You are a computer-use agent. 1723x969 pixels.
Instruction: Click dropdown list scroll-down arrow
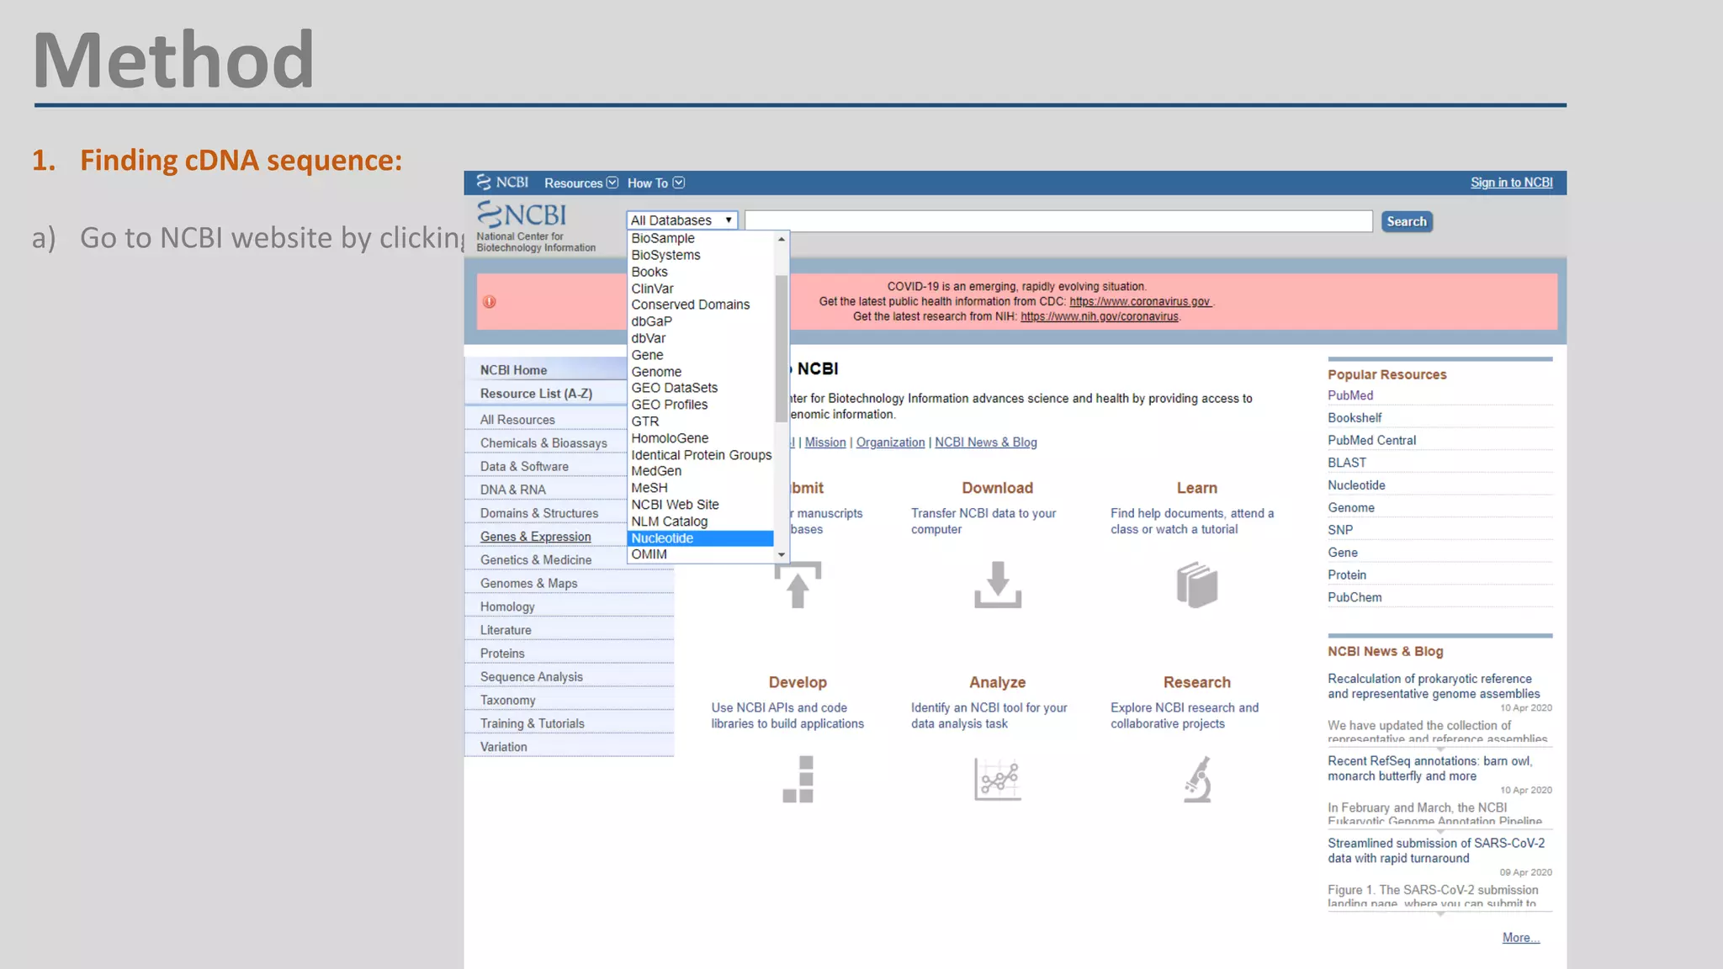tap(782, 555)
